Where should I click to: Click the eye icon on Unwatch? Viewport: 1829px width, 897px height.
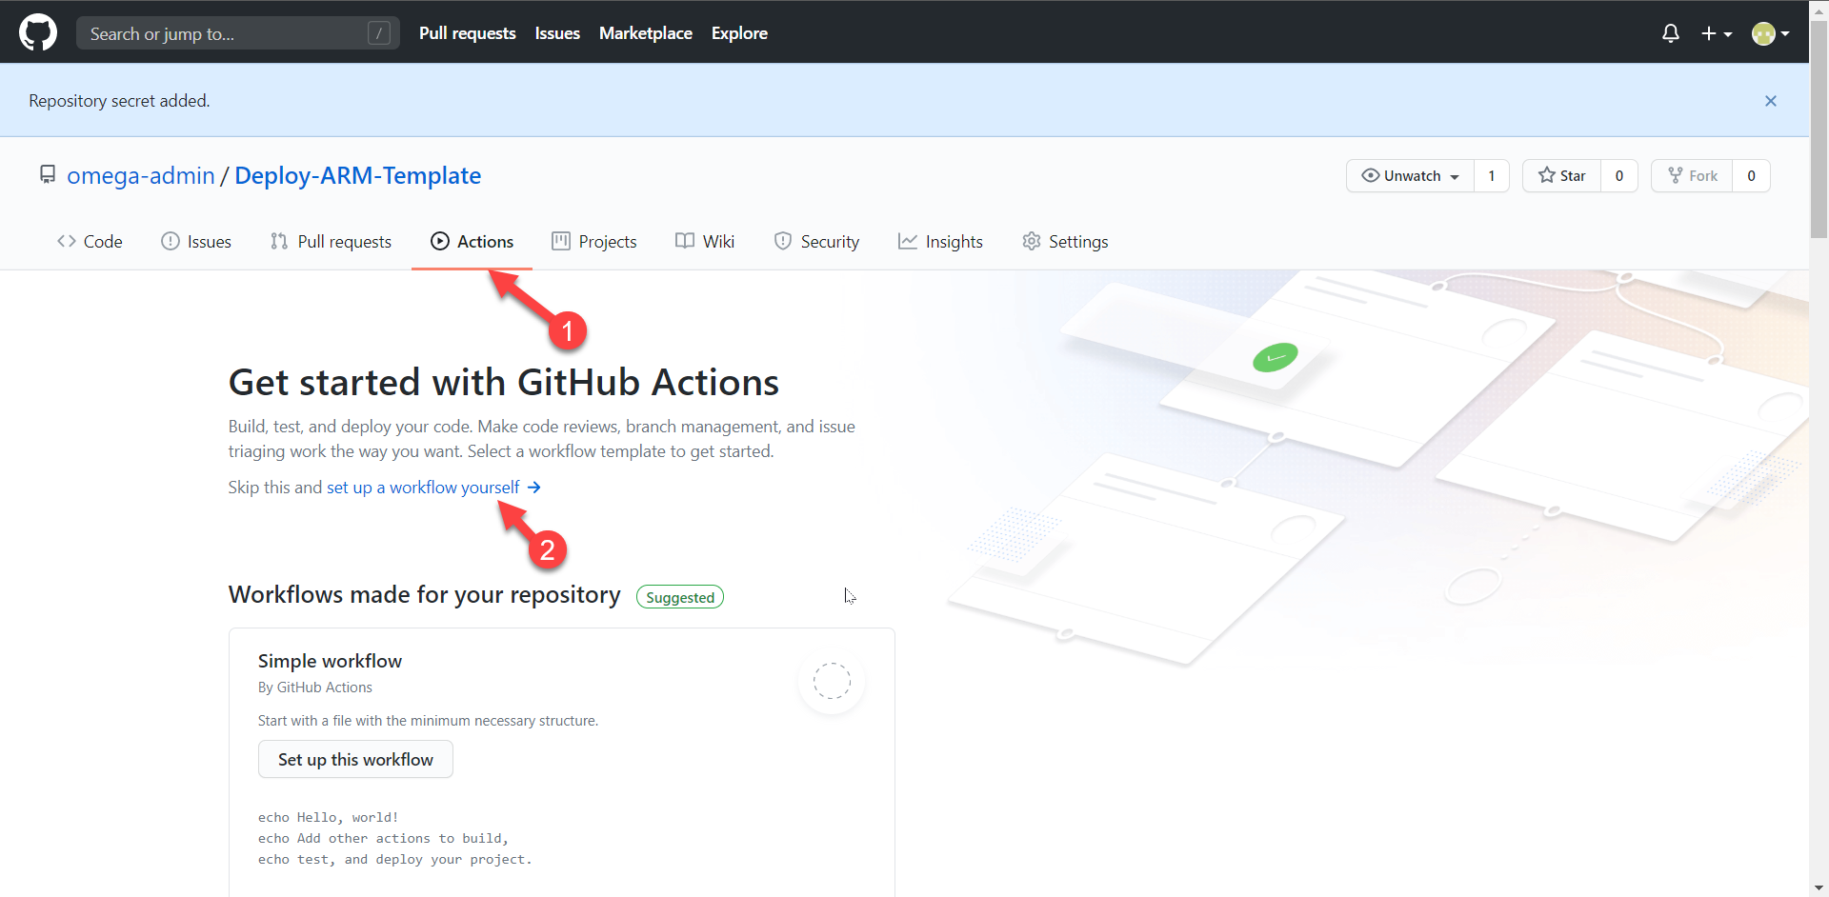(1371, 175)
